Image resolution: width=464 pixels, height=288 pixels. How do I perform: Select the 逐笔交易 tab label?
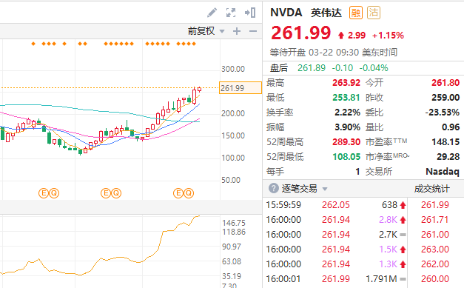click(x=299, y=189)
